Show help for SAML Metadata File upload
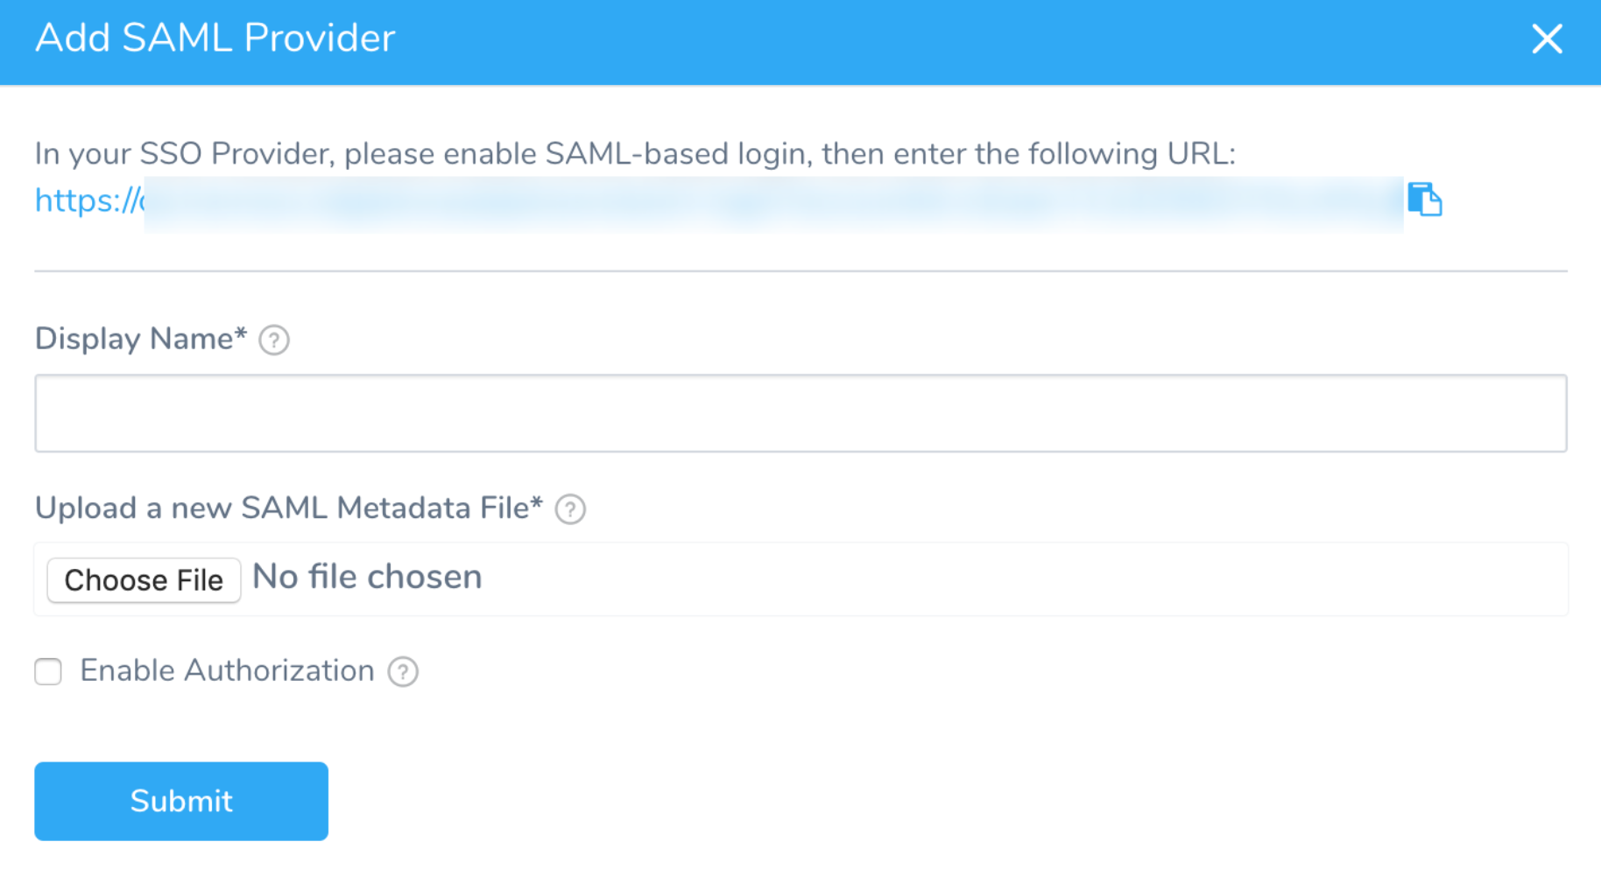Viewport: 1601px width, 877px height. 570,509
